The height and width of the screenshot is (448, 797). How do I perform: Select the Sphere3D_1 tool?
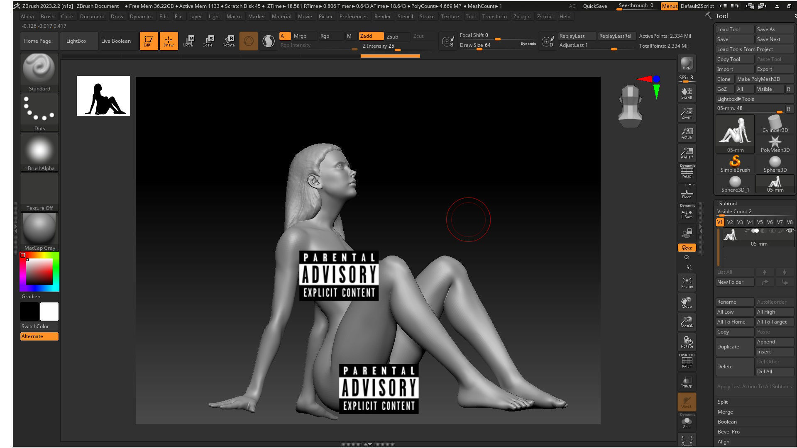735,184
